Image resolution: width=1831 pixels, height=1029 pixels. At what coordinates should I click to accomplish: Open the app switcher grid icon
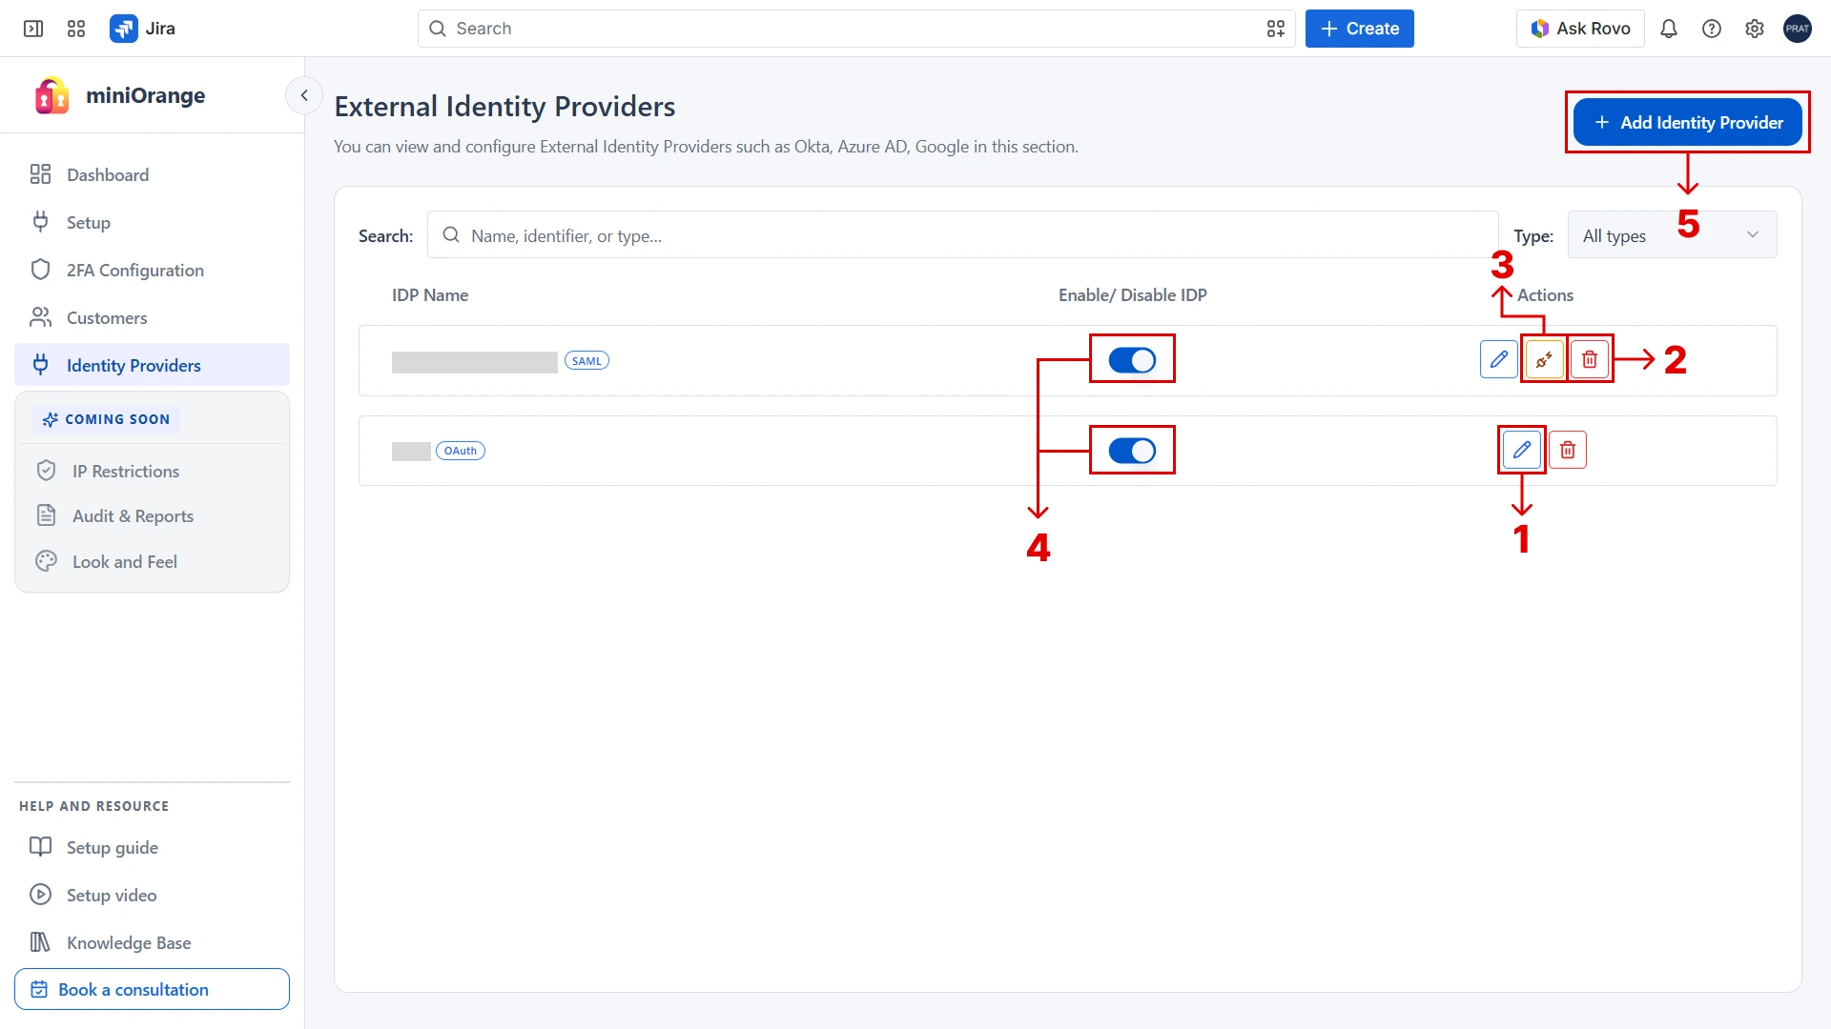(x=76, y=29)
